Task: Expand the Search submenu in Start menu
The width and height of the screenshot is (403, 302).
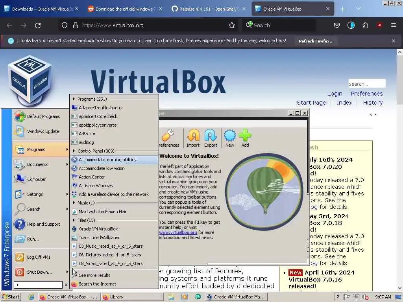Action: click(40, 209)
